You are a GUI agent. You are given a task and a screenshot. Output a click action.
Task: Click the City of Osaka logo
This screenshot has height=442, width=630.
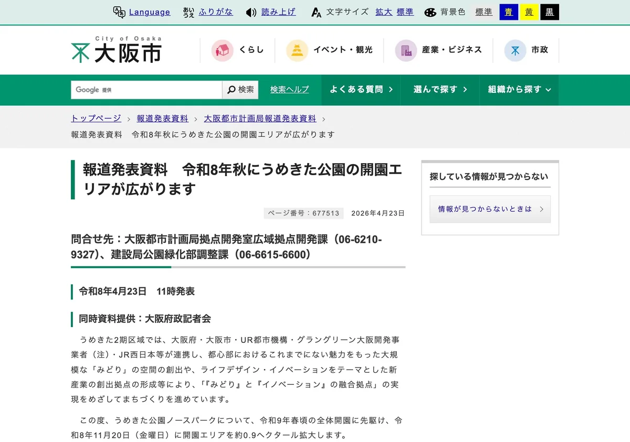(x=117, y=50)
